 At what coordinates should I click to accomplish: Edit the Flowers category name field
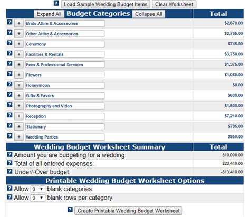[65, 75]
